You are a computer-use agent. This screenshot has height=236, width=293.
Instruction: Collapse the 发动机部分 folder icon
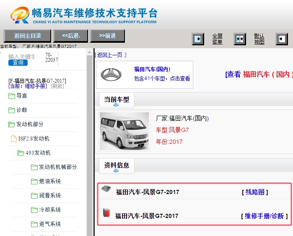point(12,124)
